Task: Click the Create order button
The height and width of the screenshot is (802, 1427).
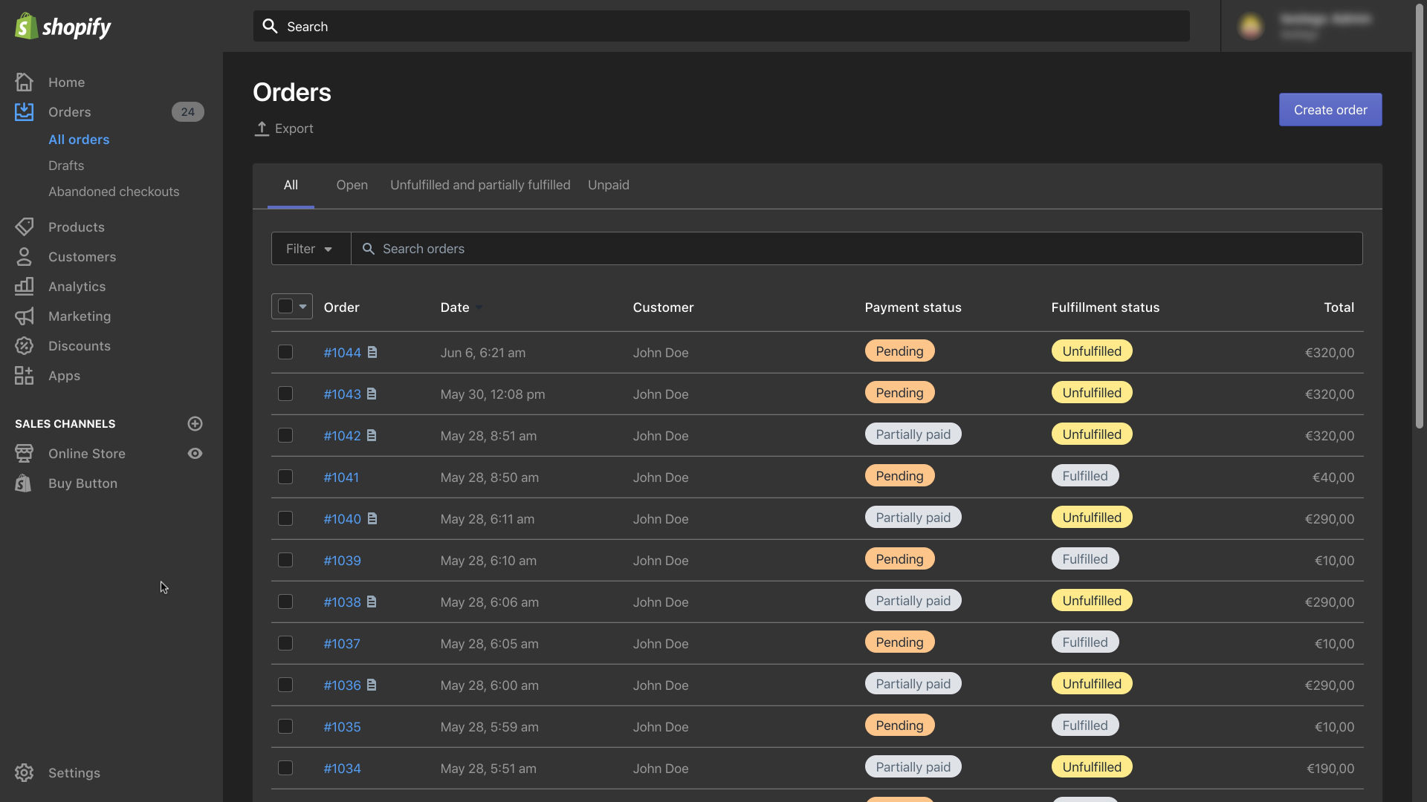Action: 1330,109
